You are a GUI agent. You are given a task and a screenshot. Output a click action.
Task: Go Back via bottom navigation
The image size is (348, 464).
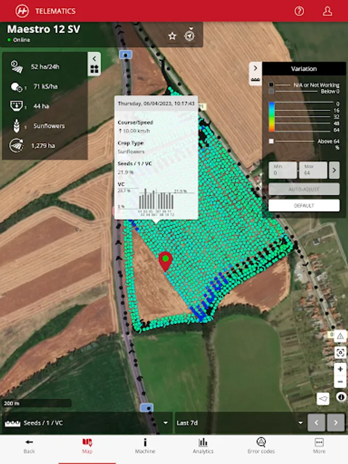click(x=29, y=446)
